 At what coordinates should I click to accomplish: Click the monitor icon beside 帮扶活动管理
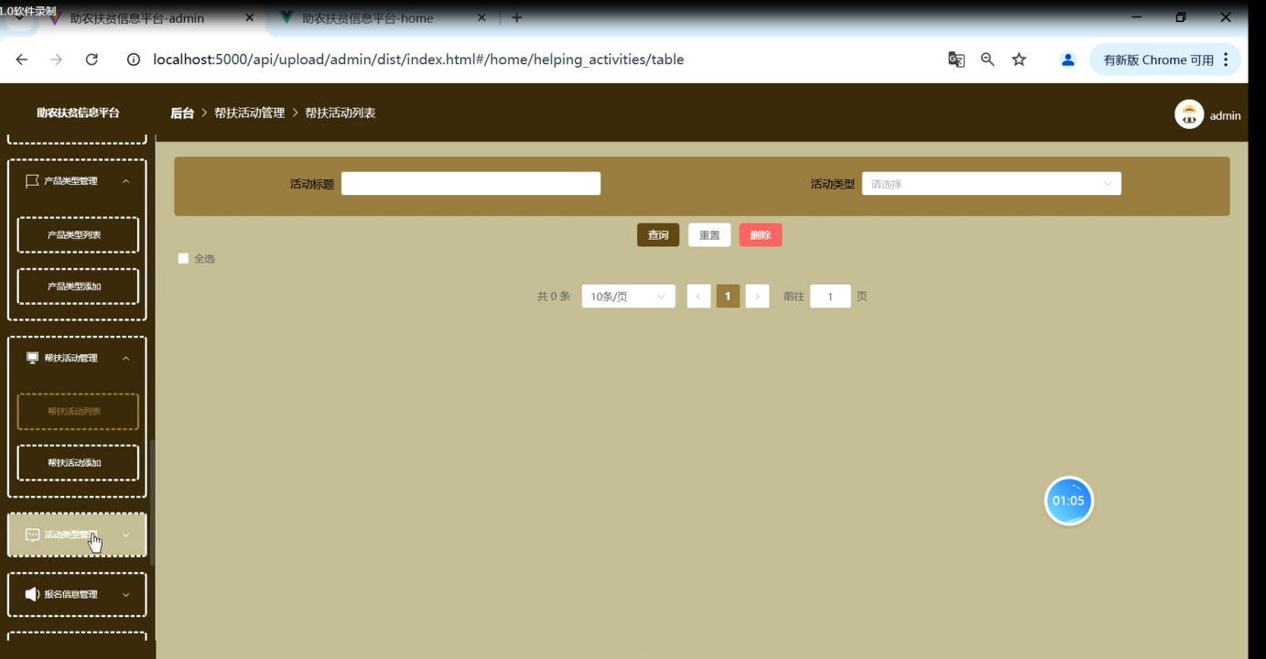32,358
